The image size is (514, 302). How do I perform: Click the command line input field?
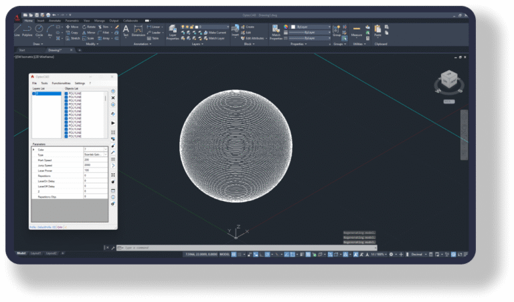[246, 248]
